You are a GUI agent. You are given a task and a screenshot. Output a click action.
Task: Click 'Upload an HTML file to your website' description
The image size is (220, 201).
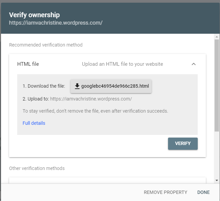pos(122,64)
